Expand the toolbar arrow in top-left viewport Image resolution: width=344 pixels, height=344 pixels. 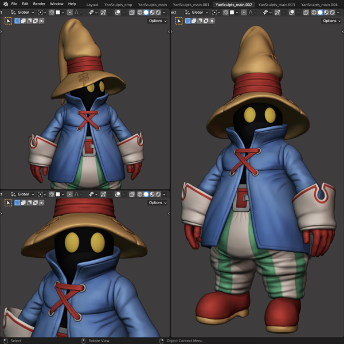1,32
